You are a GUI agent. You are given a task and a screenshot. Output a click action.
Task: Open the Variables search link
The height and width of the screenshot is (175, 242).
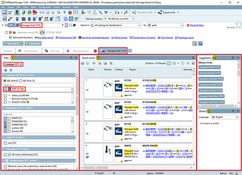[x=46, y=38]
